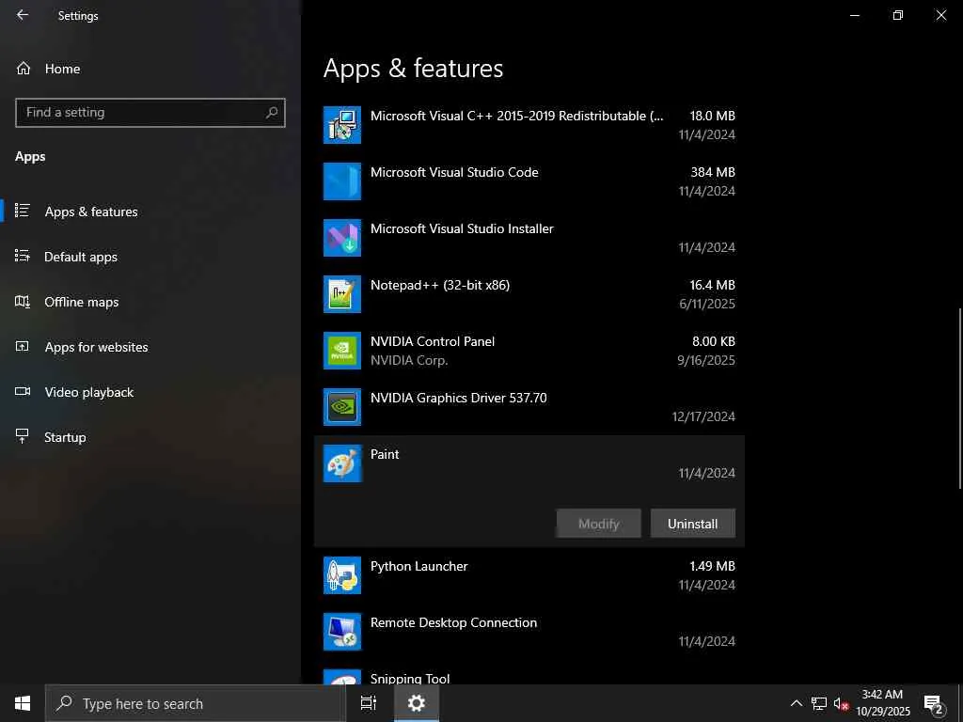Screen dimensions: 963x722
Task: Select NVIDIA Graphics Driver 537.70 entry
Action: point(529,407)
